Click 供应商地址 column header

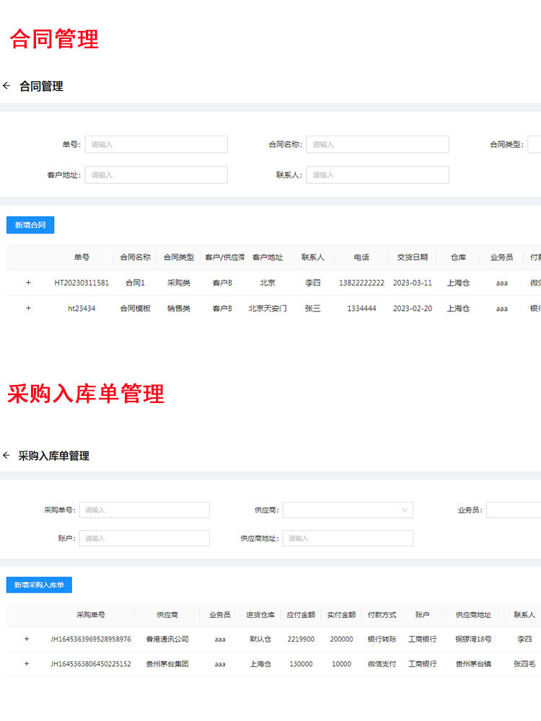pyautogui.click(x=473, y=615)
